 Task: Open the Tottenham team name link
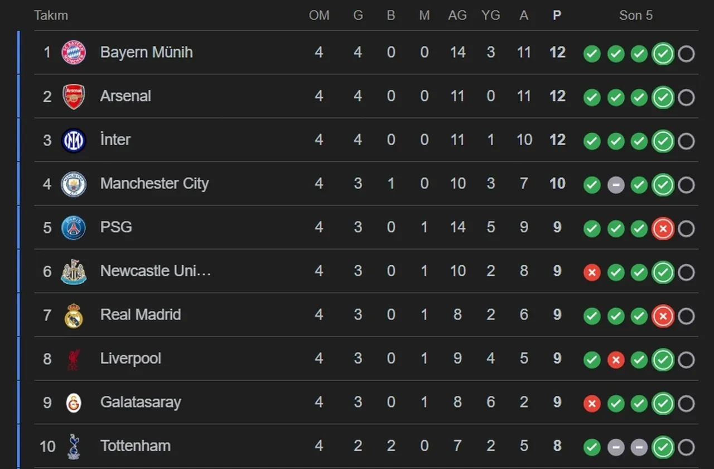click(135, 446)
